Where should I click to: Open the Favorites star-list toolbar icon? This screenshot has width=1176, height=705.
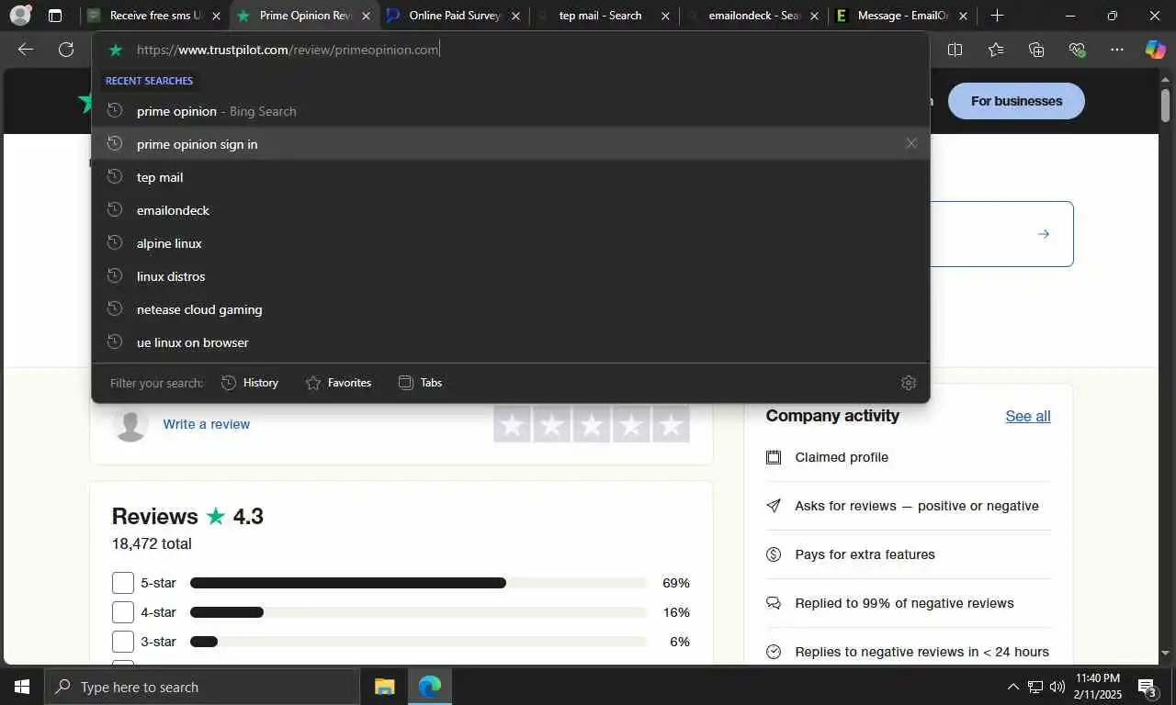coord(996,50)
